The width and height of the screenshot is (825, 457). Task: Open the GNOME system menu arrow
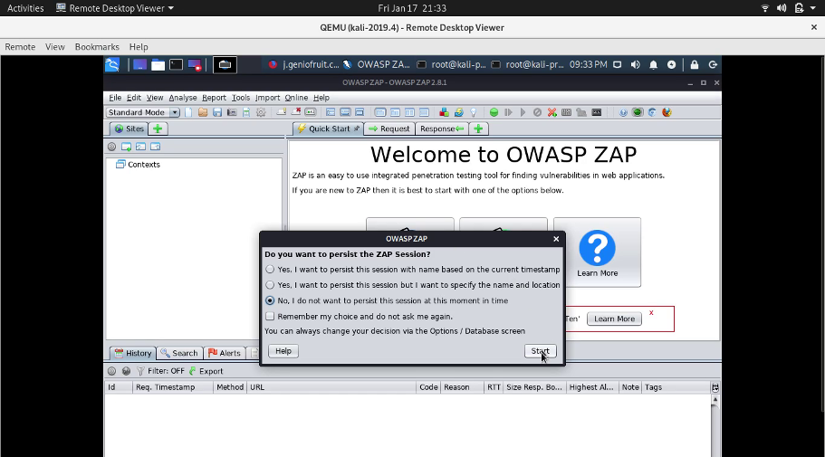(x=813, y=8)
